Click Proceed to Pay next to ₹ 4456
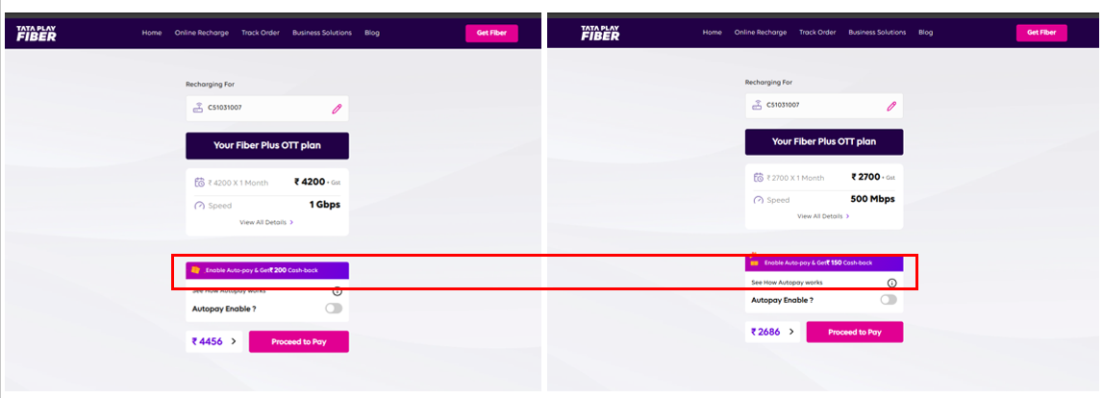 point(299,341)
